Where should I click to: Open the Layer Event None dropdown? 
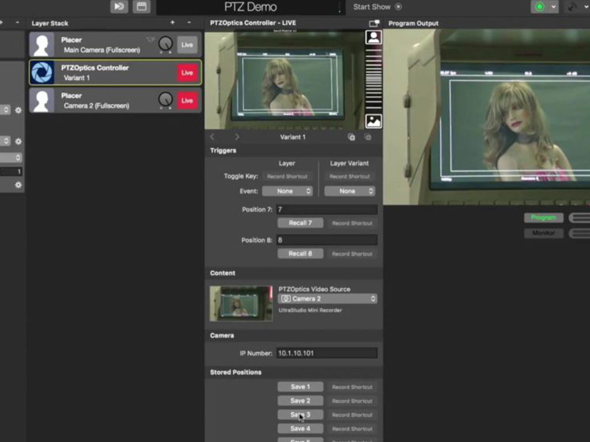(x=287, y=191)
